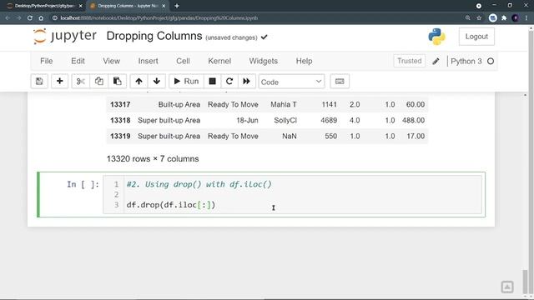Copy selected cells icon in toolbar
Screen dimensions: 534x300
point(99,82)
